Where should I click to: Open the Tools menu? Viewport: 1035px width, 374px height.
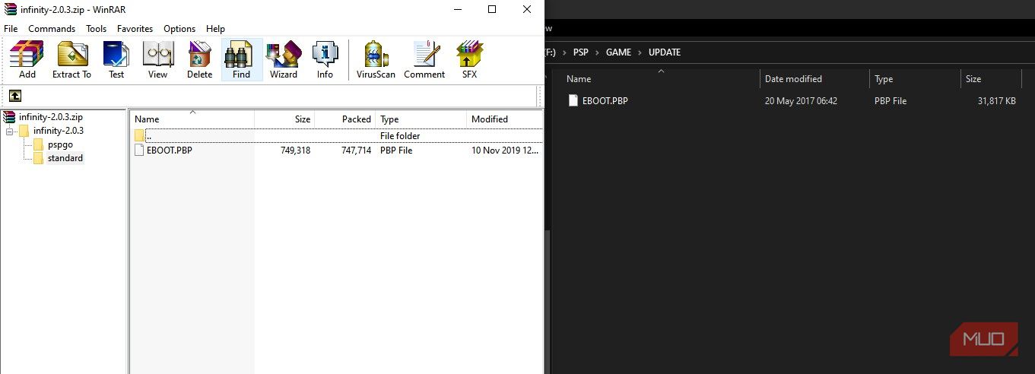[x=97, y=28]
